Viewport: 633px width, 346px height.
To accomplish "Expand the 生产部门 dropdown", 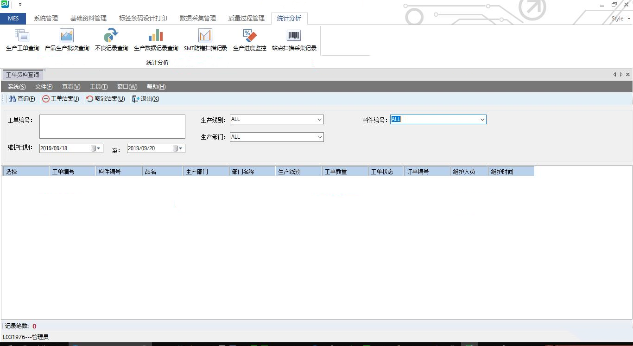I will 319,137.
